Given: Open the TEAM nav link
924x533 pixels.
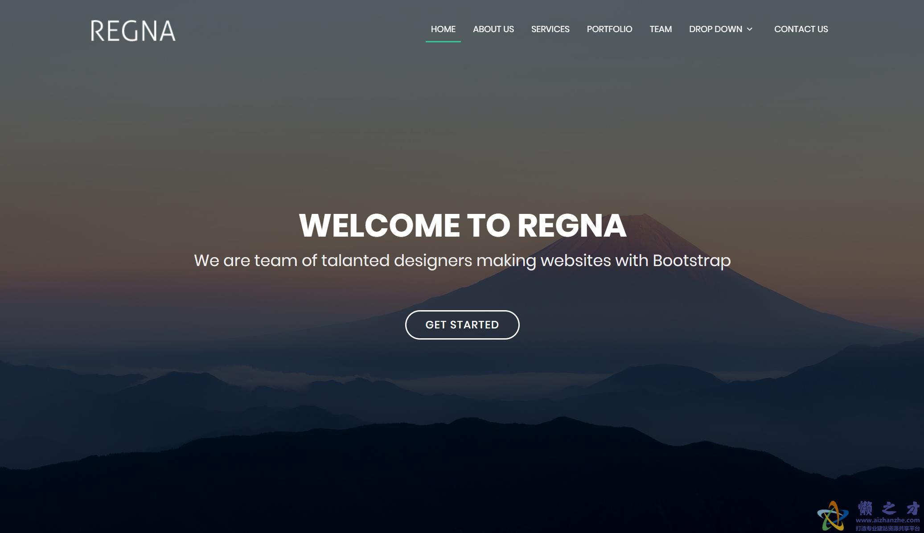Looking at the screenshot, I should tap(661, 29).
